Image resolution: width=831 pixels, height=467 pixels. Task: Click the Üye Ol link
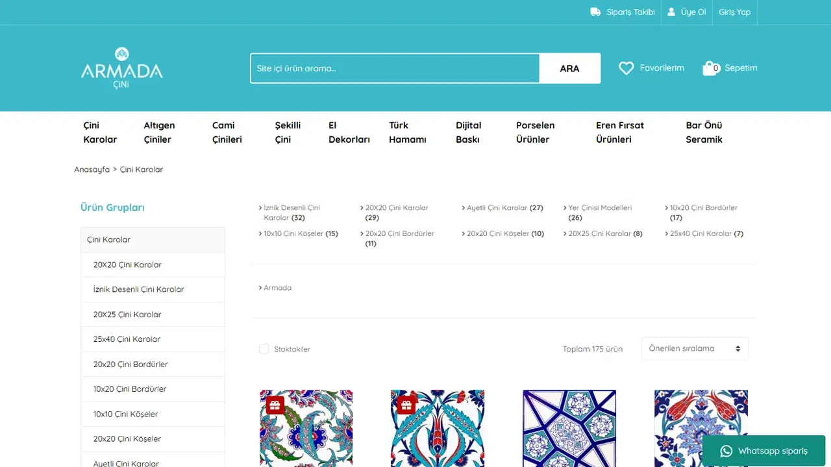coord(693,12)
